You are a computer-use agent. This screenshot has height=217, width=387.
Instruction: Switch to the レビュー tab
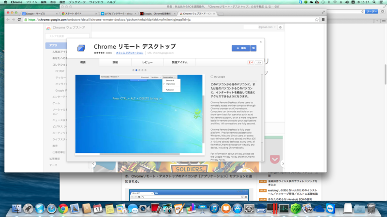click(148, 63)
